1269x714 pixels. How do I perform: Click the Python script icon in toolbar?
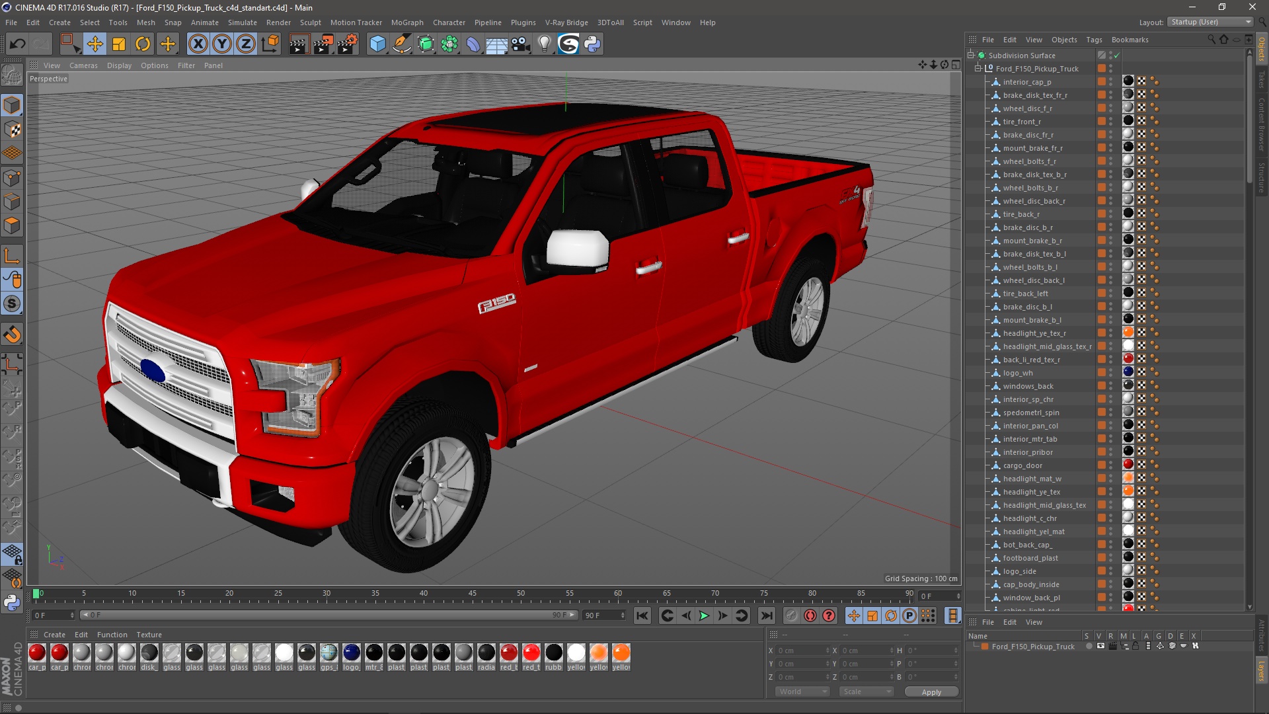click(592, 44)
